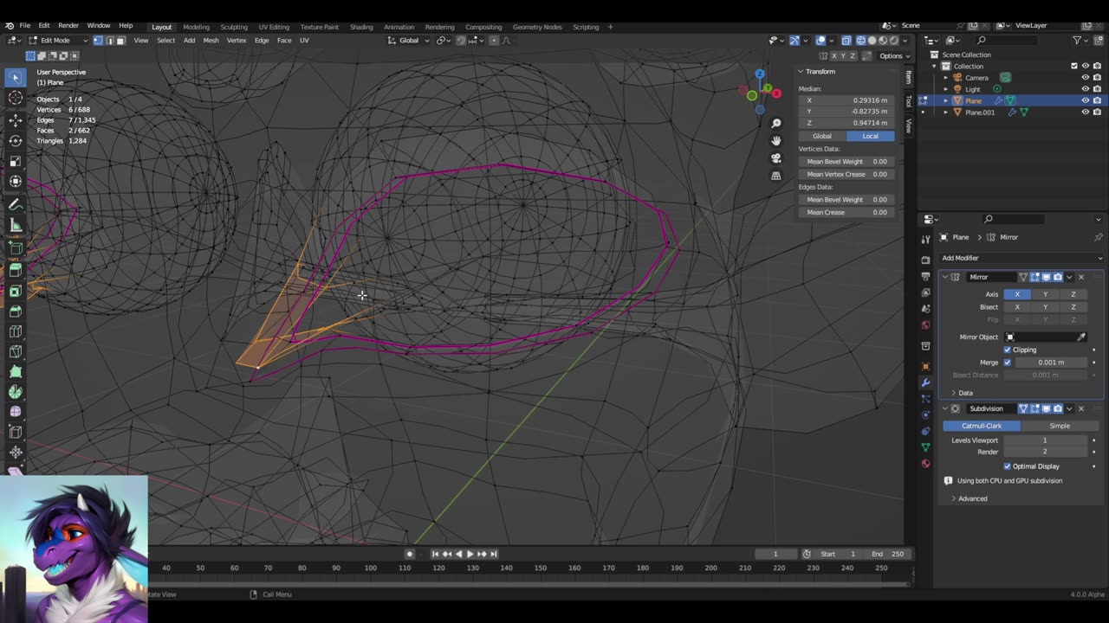Screen dimensions: 1109x623
Task: Toggle camera view icon in viewport
Action: [x=776, y=157]
